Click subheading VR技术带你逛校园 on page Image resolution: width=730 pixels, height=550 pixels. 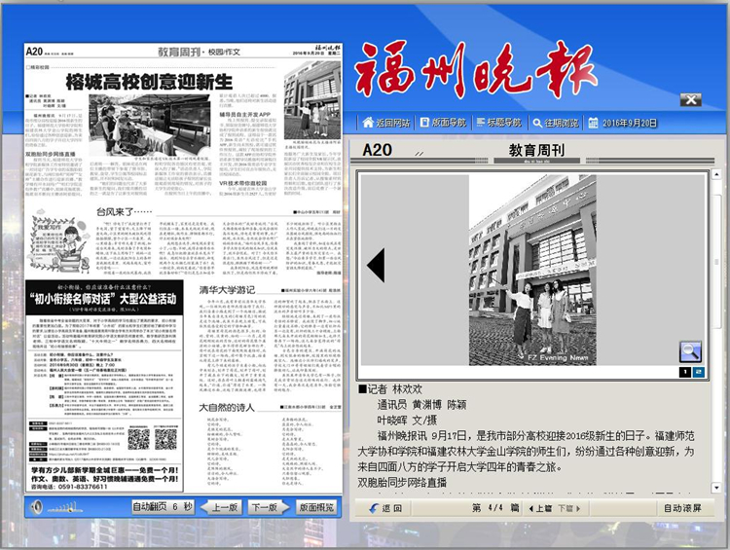tap(243, 183)
